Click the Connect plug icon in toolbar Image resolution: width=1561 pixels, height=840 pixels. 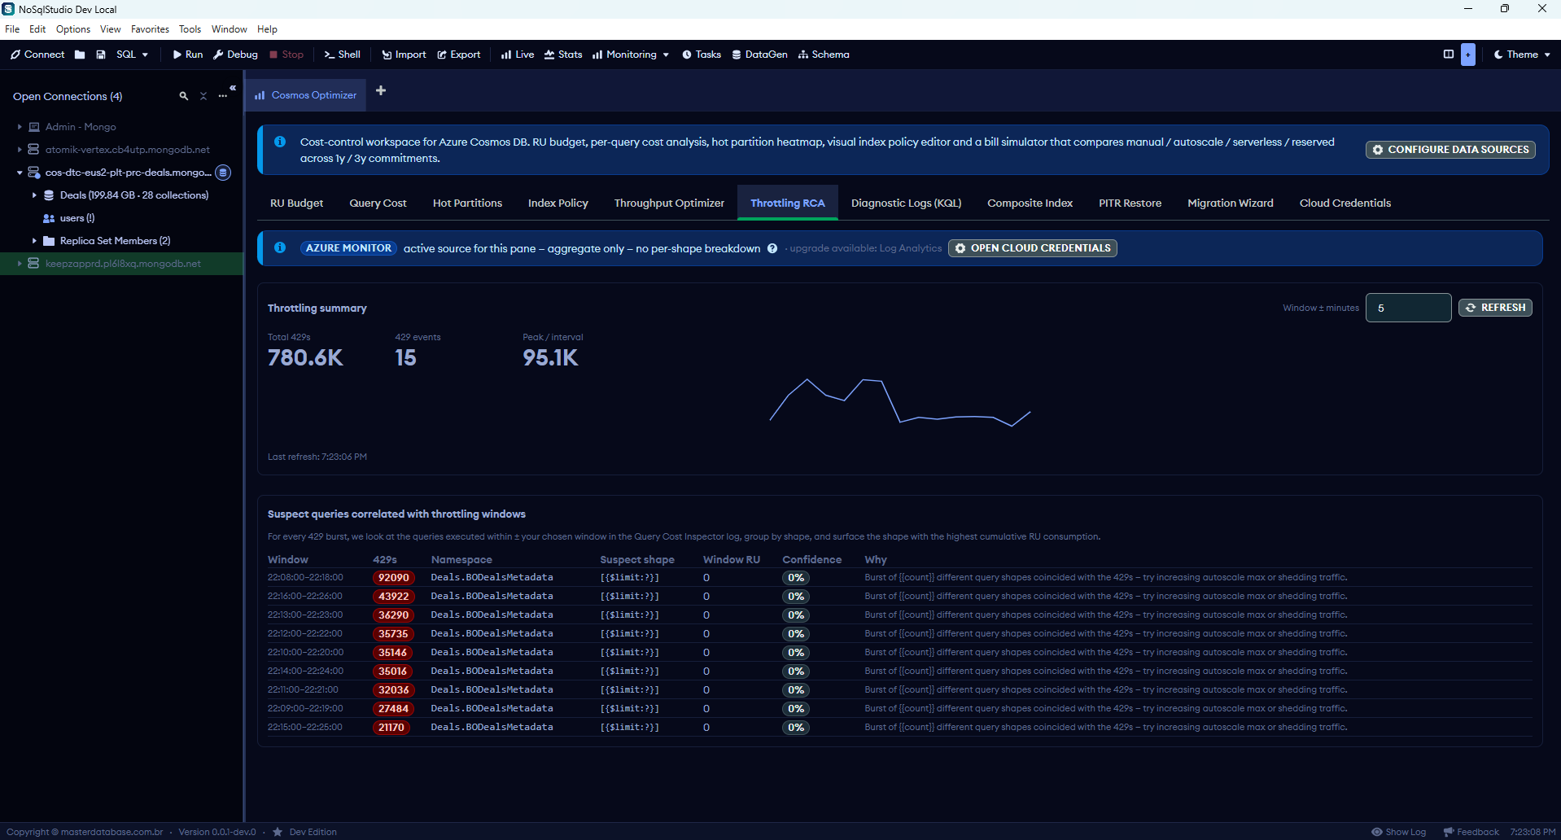[15, 55]
